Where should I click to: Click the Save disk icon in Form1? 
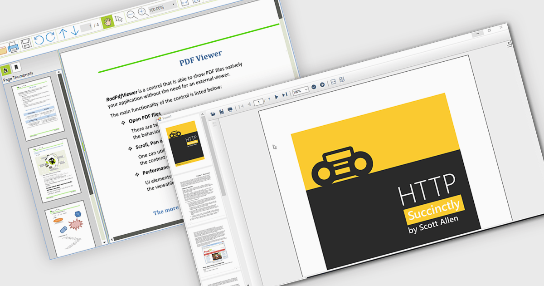click(x=222, y=111)
